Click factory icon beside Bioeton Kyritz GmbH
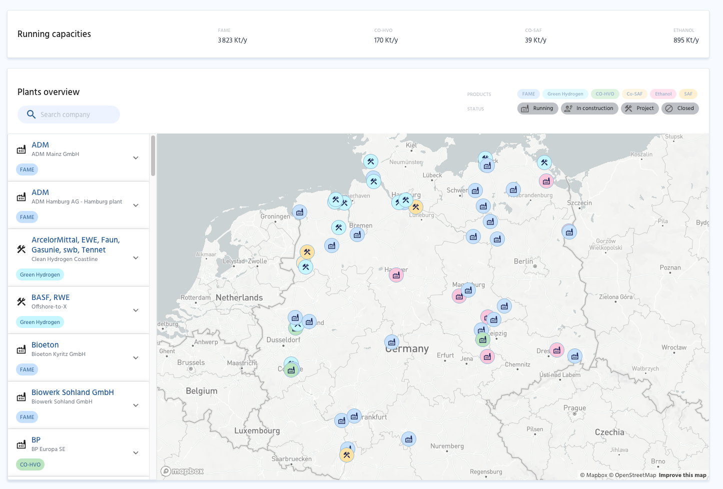The width and height of the screenshot is (723, 489). pyautogui.click(x=21, y=349)
